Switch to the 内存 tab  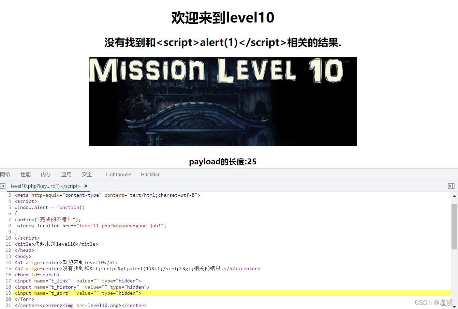coord(46,175)
